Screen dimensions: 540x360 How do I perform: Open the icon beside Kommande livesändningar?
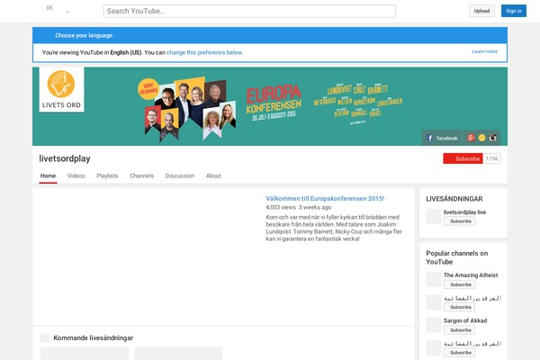coord(45,338)
